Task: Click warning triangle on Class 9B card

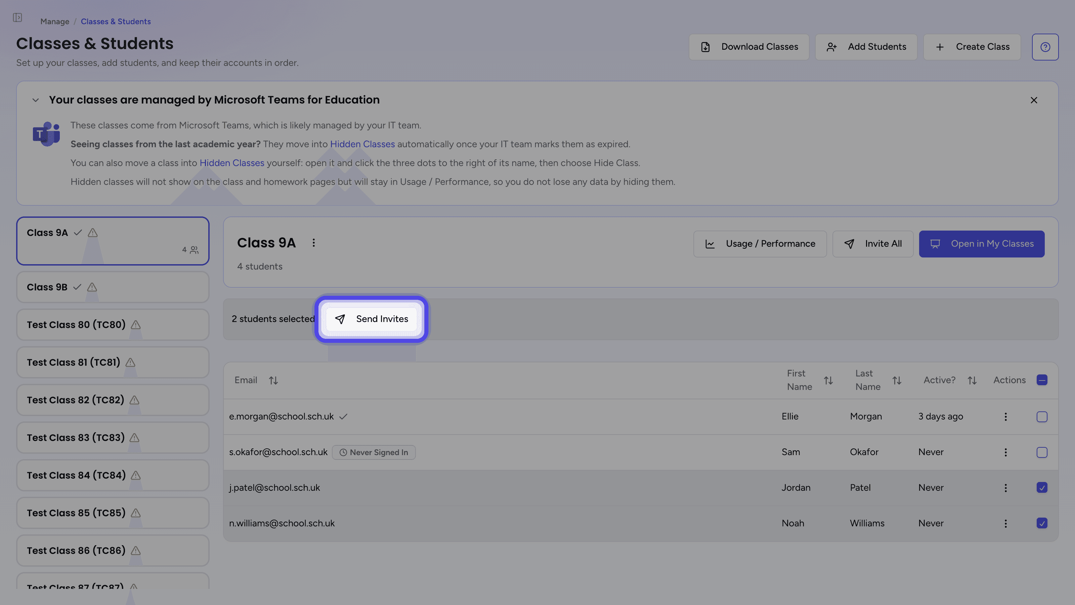Action: tap(92, 287)
